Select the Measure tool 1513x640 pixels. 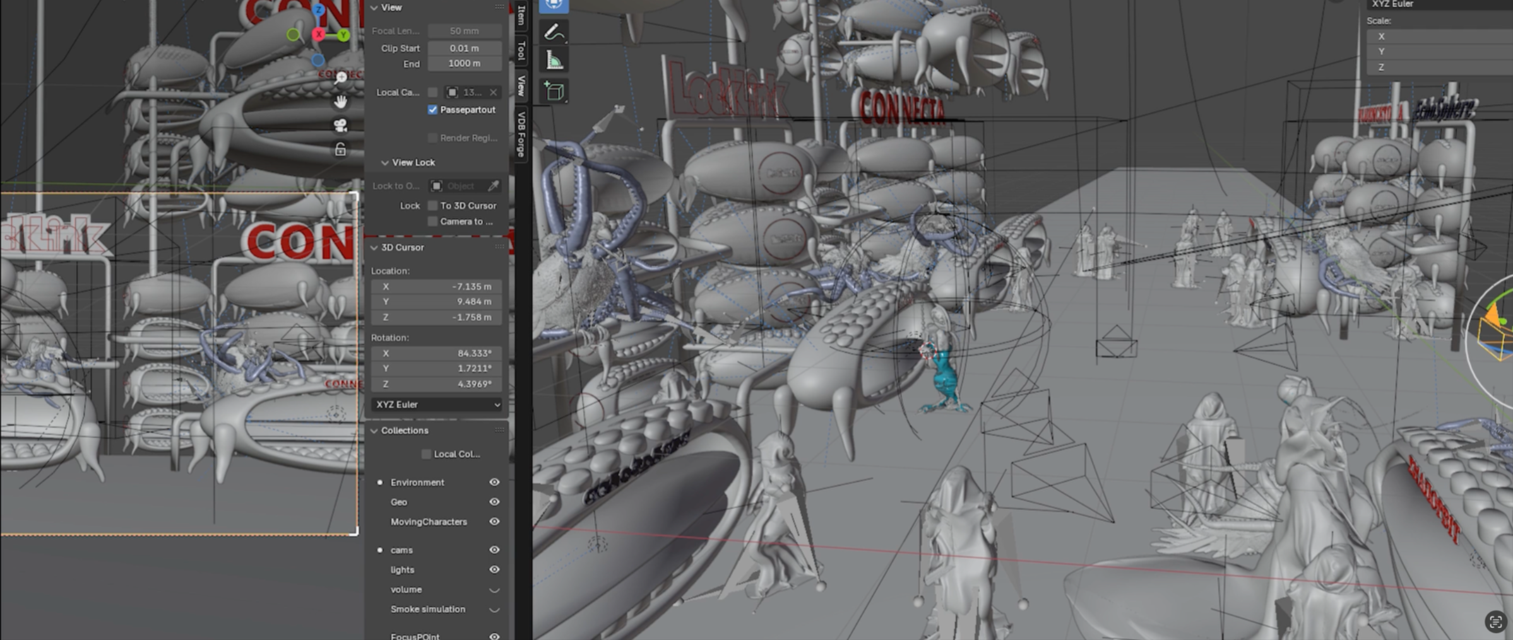point(554,61)
